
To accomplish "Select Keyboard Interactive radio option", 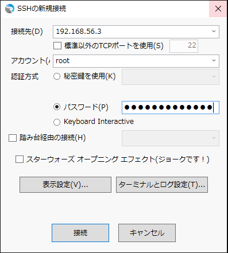I will pos(57,122).
